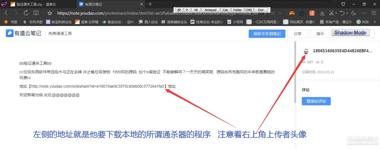Click the scissors screenshot tool icon
This screenshot has width=380, height=149.
[331, 13]
